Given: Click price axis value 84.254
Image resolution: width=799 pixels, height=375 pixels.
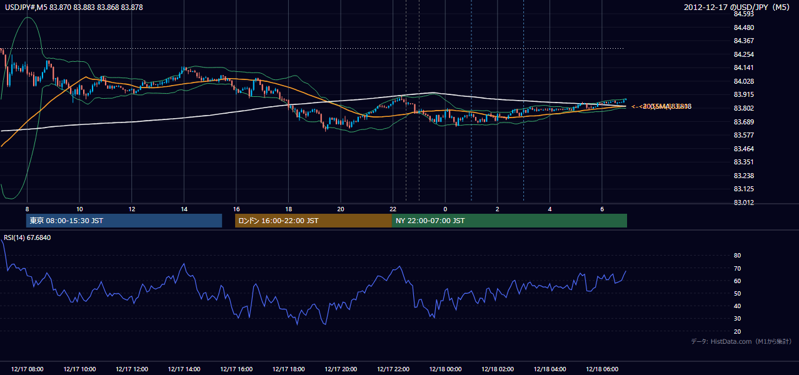Looking at the screenshot, I should coord(743,54).
